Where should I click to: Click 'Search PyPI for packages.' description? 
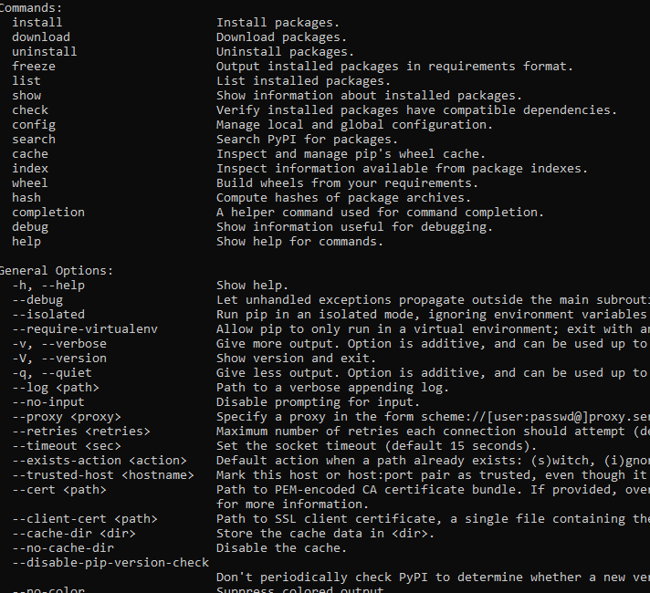tap(307, 140)
